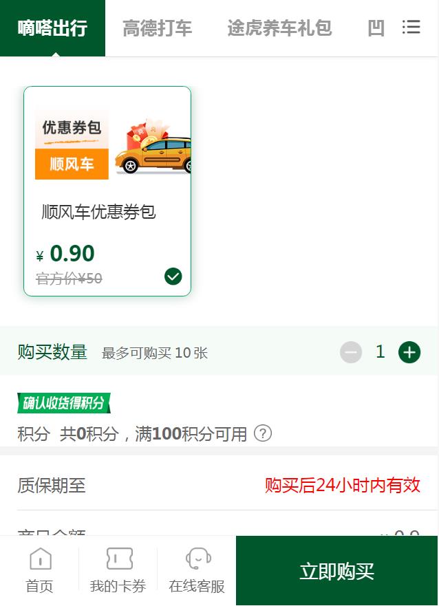Viewport: 439px width, 606px height.
Task: Click the orange 顺风车 label on the coupon image
Action: coord(72,164)
